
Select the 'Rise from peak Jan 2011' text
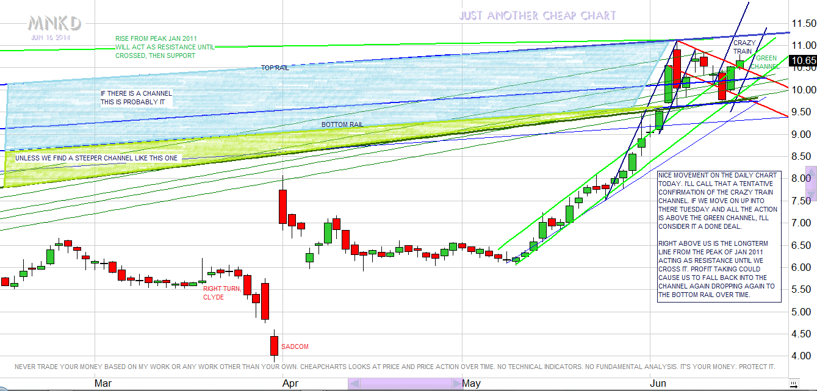(x=165, y=47)
